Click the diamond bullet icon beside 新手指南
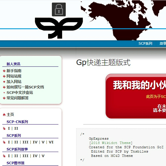Viewport: 166px width, 166px height. pyautogui.click(x=4, y=71)
